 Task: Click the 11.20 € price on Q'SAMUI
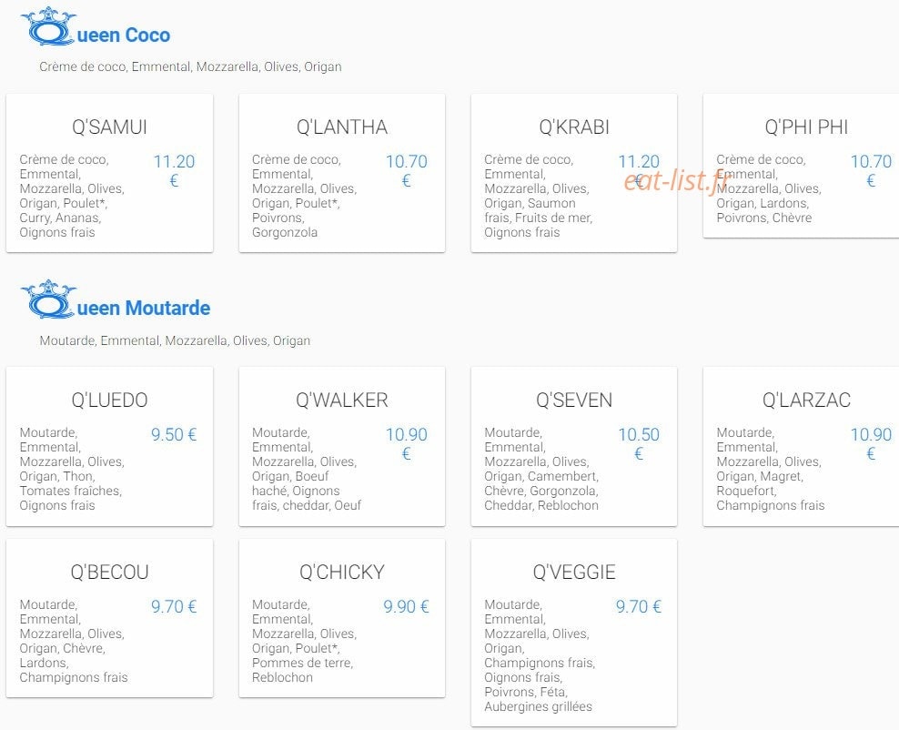[x=175, y=171]
